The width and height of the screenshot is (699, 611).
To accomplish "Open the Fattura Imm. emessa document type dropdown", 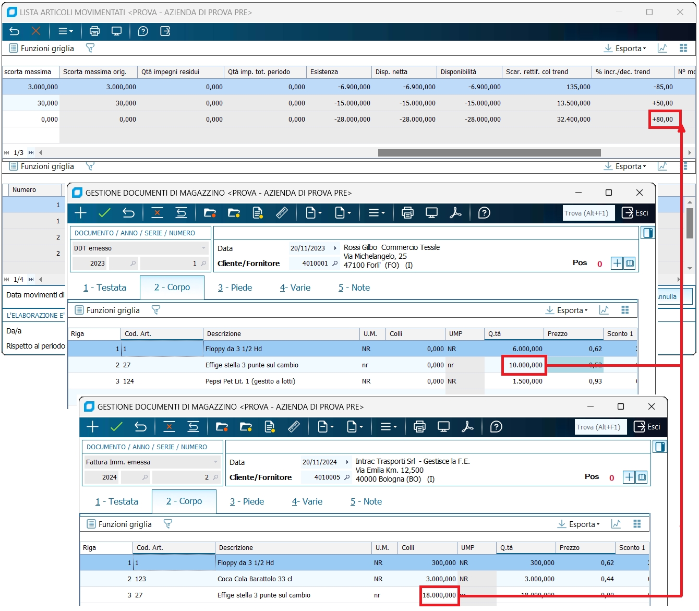I will [215, 462].
